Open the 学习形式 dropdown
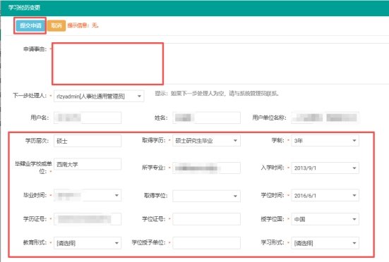Screen dimensions: 389x262 click(x=325, y=243)
